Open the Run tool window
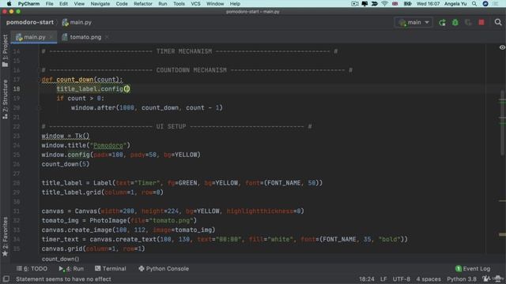Viewport: 506px width, 284px height. 71,268
